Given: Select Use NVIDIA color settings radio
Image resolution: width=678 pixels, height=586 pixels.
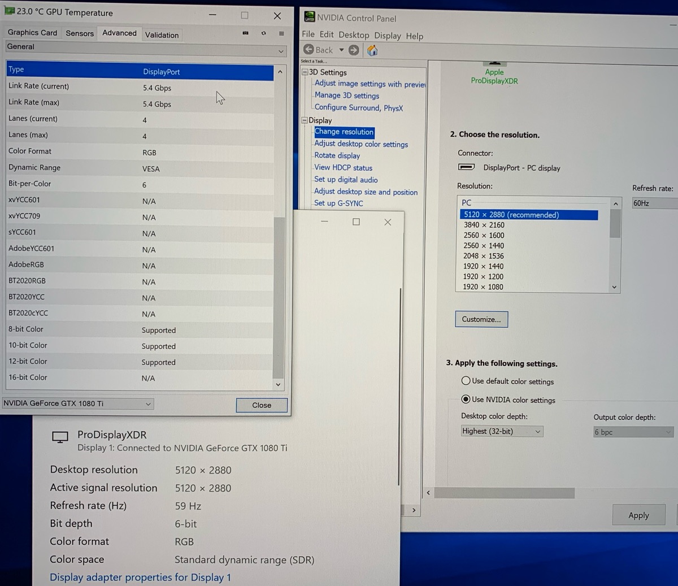Looking at the screenshot, I should [x=466, y=399].
